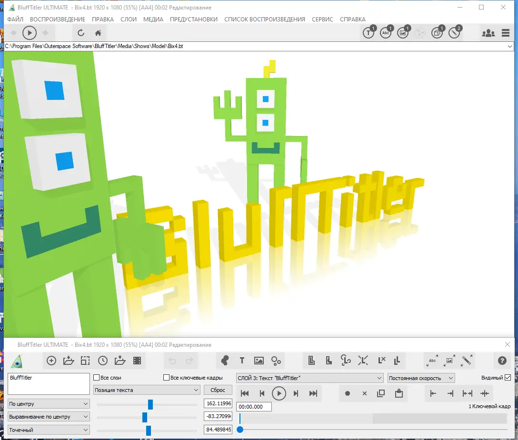Click the 'Сброс' reset button
Image resolution: width=518 pixels, height=440 pixels.
coord(218,390)
